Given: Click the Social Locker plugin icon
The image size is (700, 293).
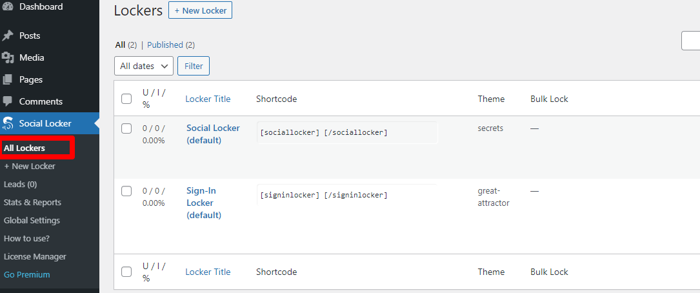Looking at the screenshot, I should pos(8,123).
